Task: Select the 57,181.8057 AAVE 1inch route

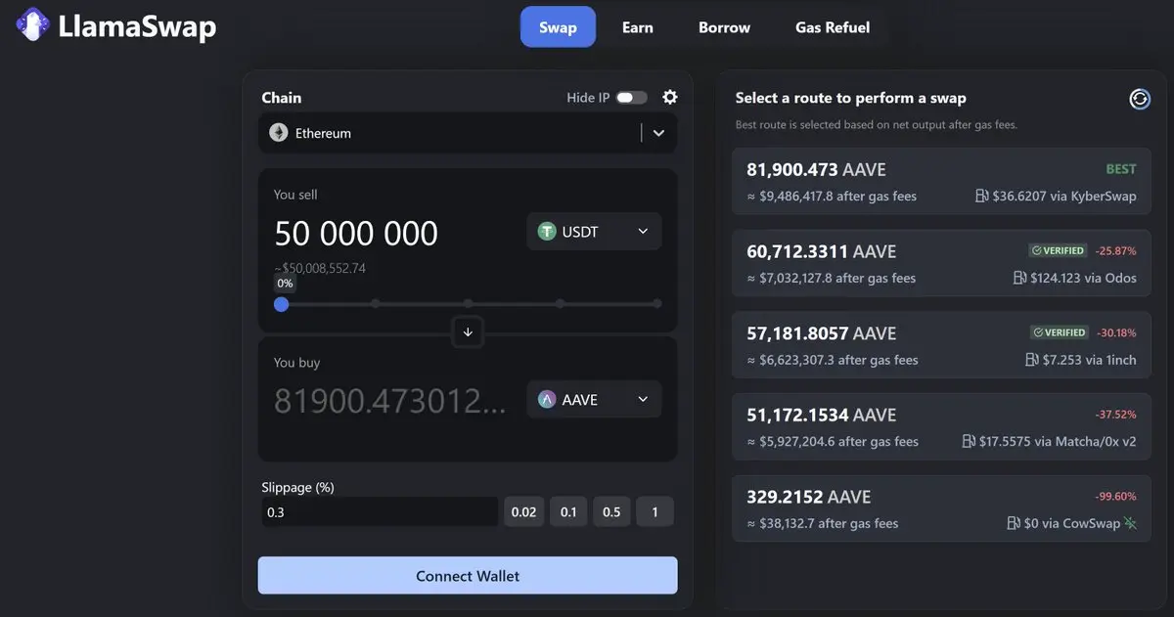Action: (x=941, y=346)
